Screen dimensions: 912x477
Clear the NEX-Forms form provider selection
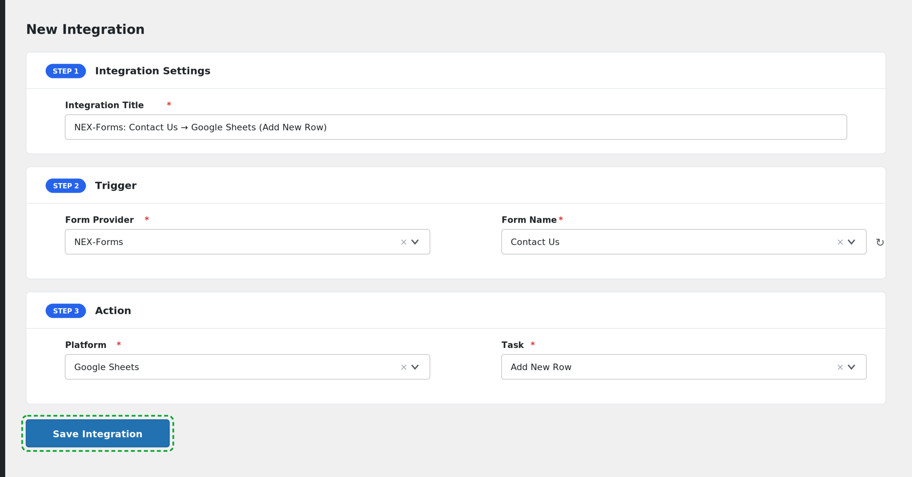[404, 242]
